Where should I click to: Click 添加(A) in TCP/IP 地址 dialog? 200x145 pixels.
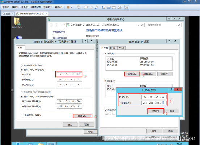click(x=156, y=111)
